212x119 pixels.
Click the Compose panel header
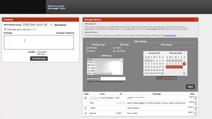point(40,20)
